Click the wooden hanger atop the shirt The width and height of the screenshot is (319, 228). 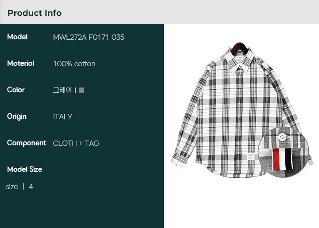(x=240, y=48)
